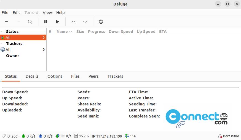The width and height of the screenshot is (241, 140).
Task: Switch to the Status tab
Action: tap(11, 76)
